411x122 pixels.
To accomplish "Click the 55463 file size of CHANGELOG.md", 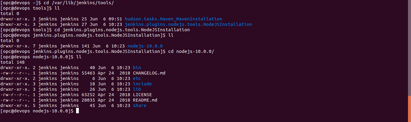I will click(88, 73).
